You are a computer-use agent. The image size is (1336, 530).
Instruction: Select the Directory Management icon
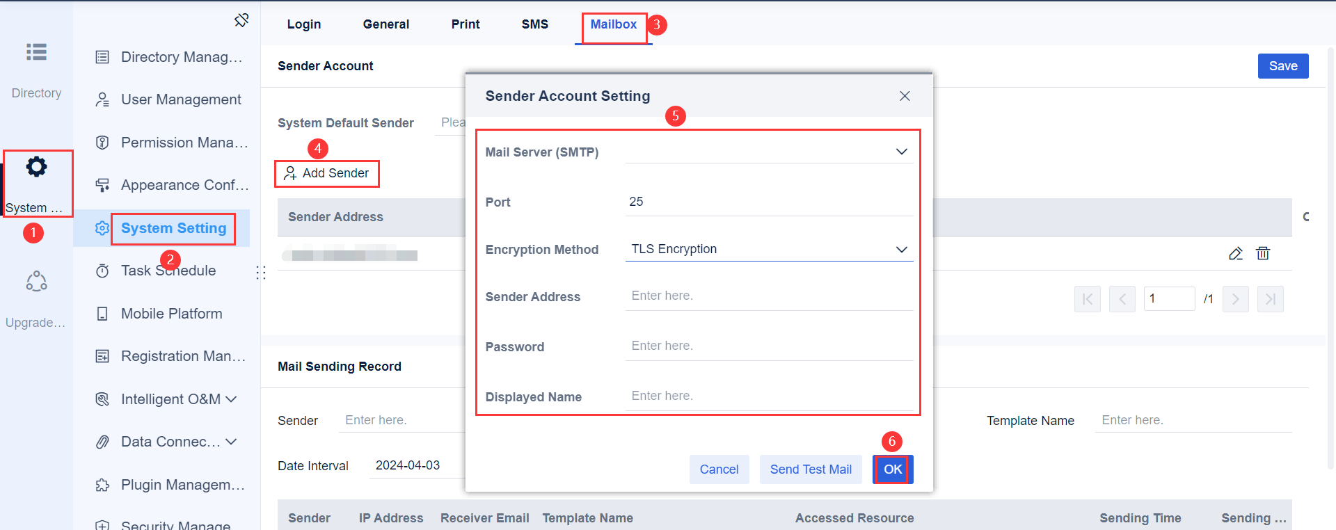coord(103,57)
